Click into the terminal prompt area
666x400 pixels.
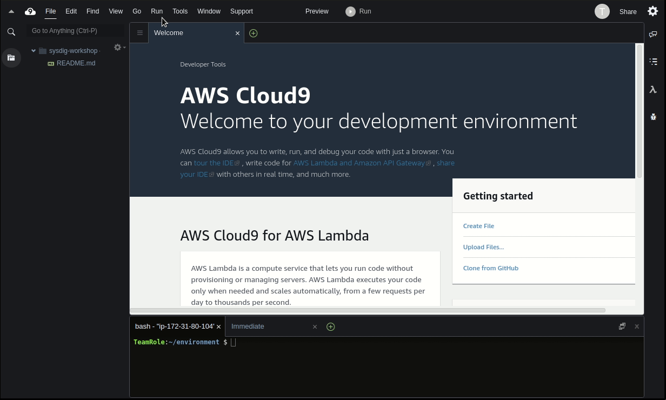[x=387, y=368]
